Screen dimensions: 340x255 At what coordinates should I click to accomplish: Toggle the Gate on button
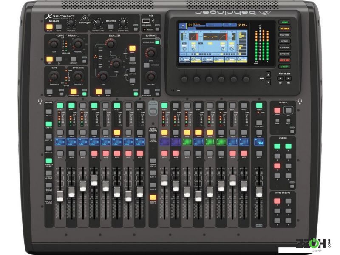click(49, 91)
